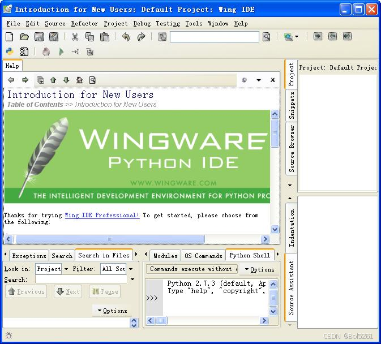Click the icon left of toolbar search field

pos(162,37)
